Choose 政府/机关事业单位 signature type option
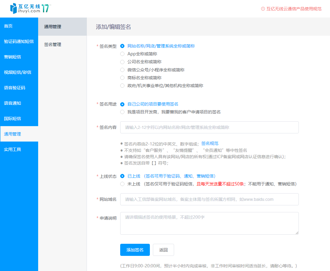 point(122,86)
